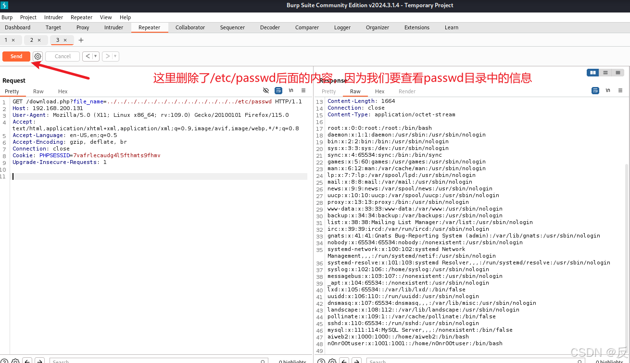Viewport: 630px width, 363px height.
Task: Switch to the Intruder tool tab
Action: (x=113, y=27)
